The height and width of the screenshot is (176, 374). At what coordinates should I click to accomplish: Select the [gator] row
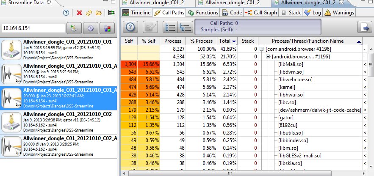click(244, 118)
